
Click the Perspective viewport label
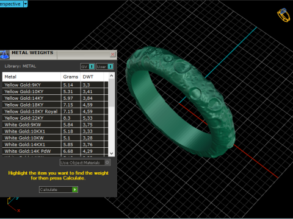pos(10,4)
